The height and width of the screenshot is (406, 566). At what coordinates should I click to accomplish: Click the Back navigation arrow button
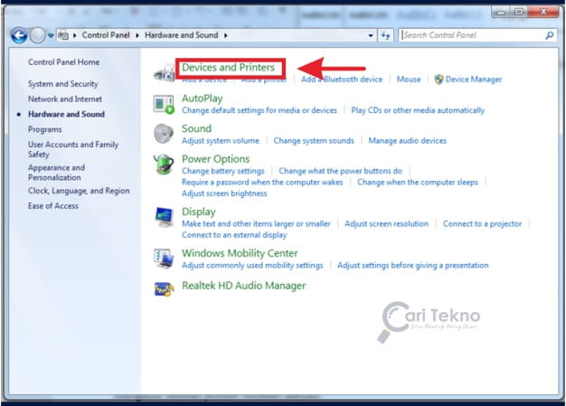[19, 35]
